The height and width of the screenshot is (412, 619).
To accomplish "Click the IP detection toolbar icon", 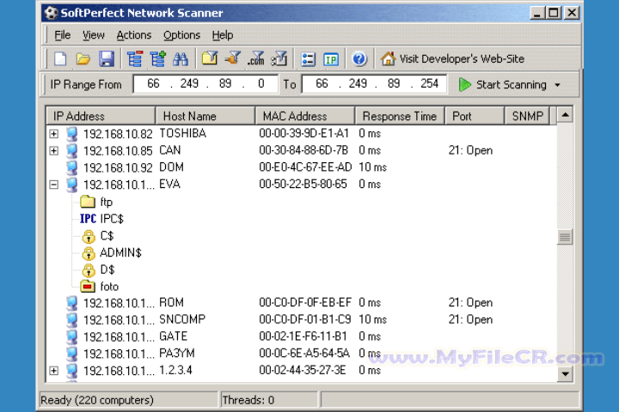I will click(331, 59).
